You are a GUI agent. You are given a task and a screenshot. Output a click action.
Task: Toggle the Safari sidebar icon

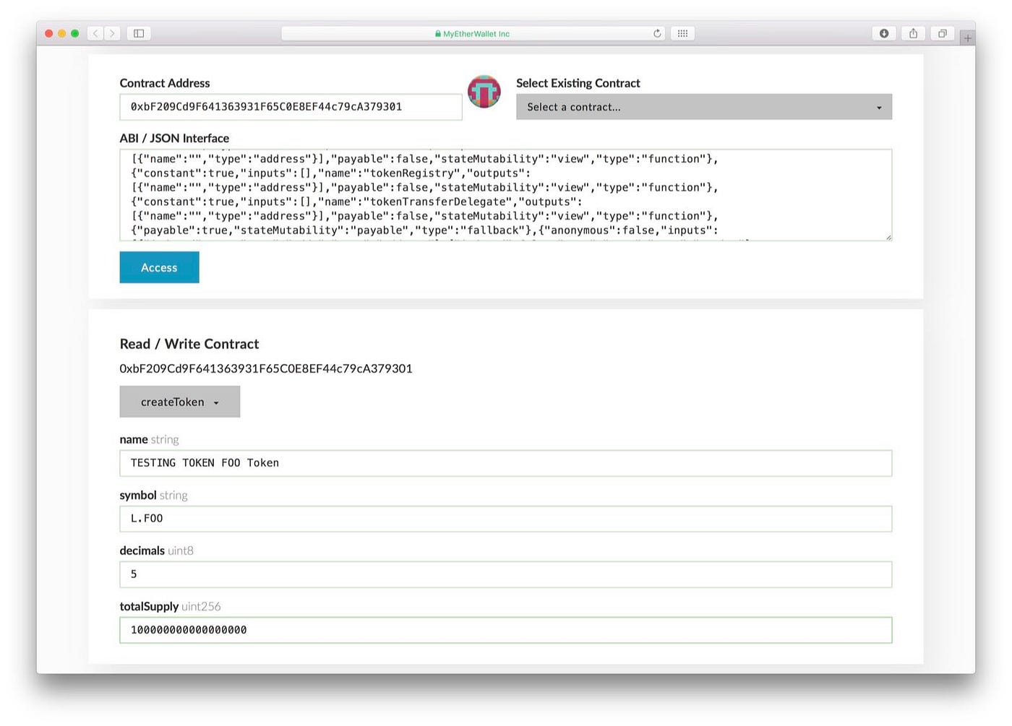[x=139, y=33]
